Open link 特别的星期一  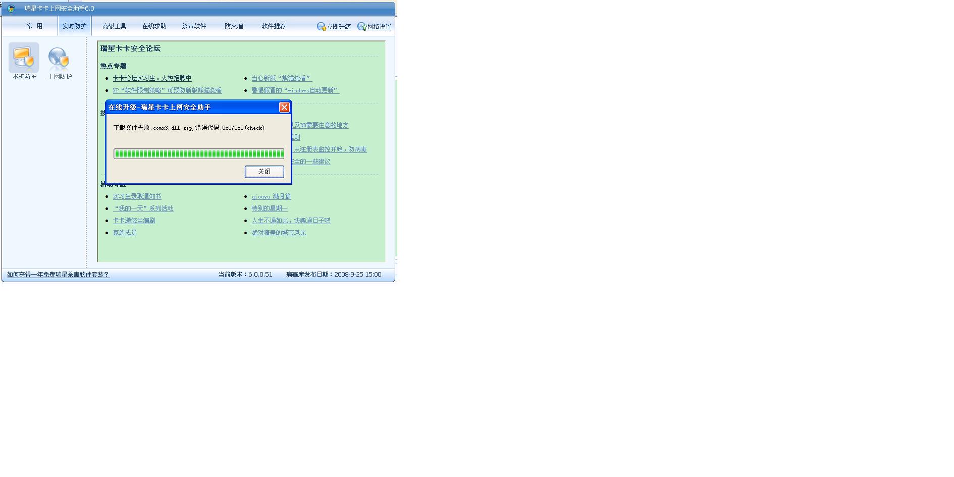click(x=270, y=208)
